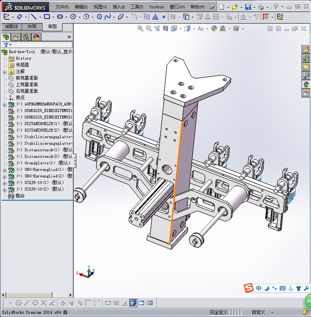The image size is (311, 317).
Task: Select the Line sketch tool
Action: 34,17
